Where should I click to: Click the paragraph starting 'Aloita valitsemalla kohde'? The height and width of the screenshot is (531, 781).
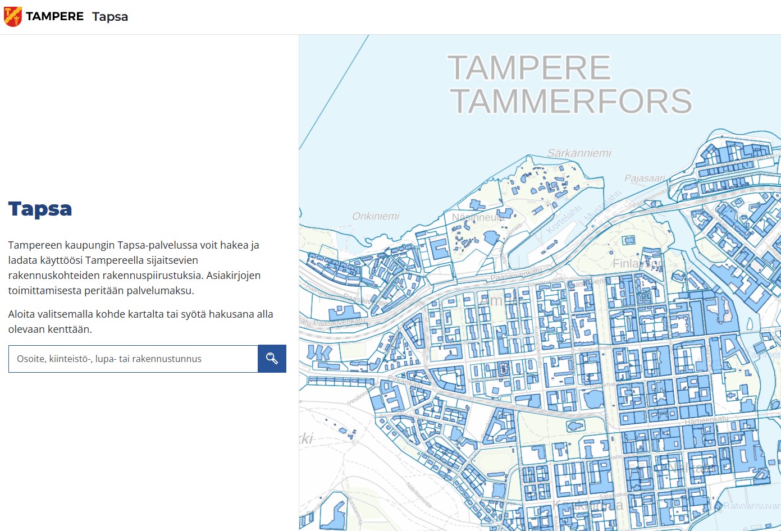click(x=140, y=322)
